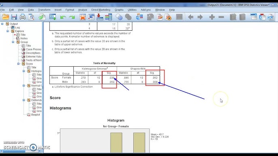Click Shapiro-Wilk statistic .755 cell
Image resolution: width=278 pixels, height=156 pixels.
tap(126, 82)
